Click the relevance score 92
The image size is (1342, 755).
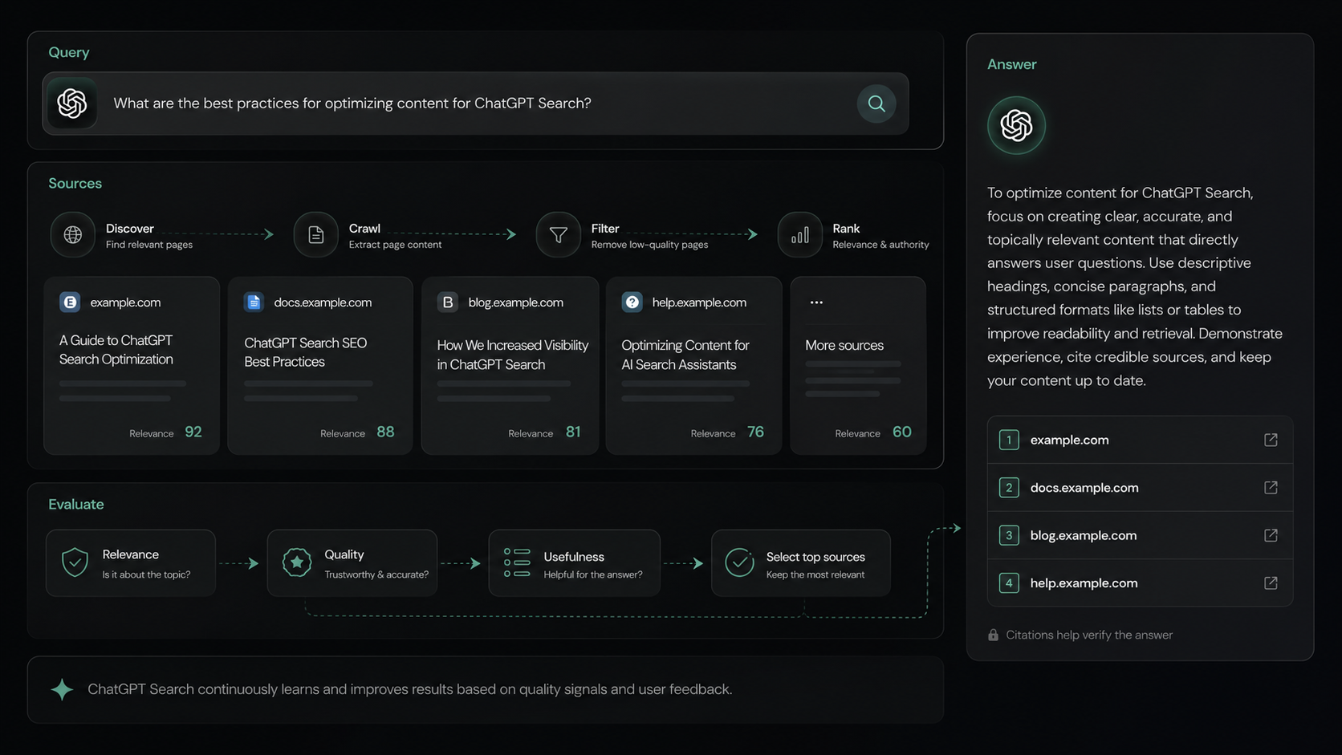(x=193, y=432)
